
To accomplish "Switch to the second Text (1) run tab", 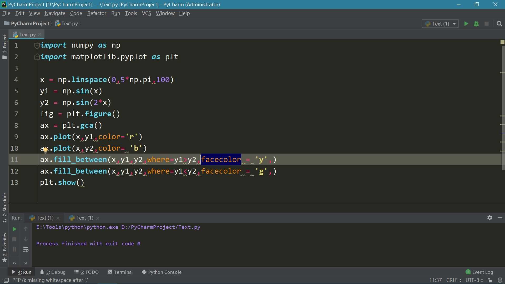I will 84,218.
